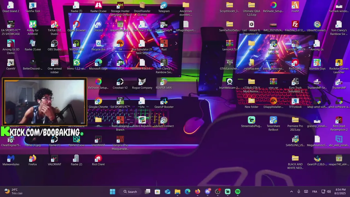
Task: Open Vampire The Masquerade shortcut
Action: (x=120, y=143)
